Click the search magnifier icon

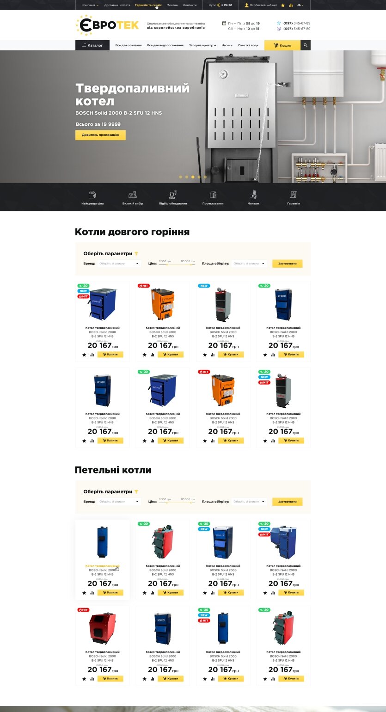pos(305,45)
